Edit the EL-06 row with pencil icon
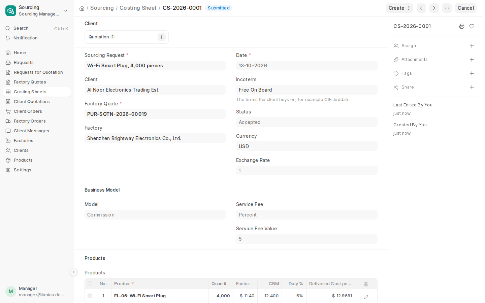485x303 pixels. click(x=366, y=297)
